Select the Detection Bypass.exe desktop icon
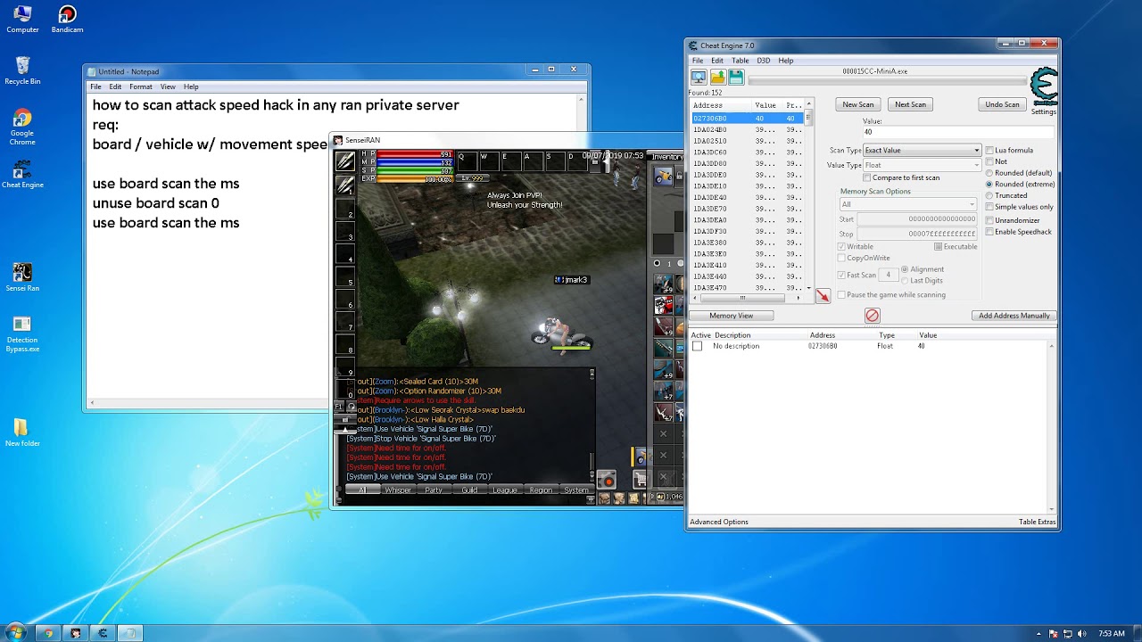This screenshot has height=642, width=1142. pyautogui.click(x=22, y=334)
